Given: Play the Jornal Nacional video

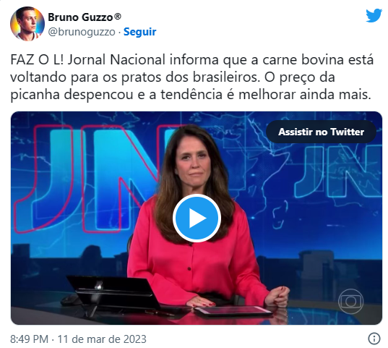Looking at the screenshot, I should (x=197, y=218).
